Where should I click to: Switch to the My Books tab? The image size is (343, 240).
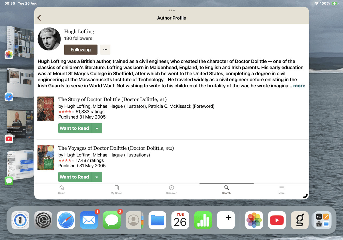click(x=117, y=190)
